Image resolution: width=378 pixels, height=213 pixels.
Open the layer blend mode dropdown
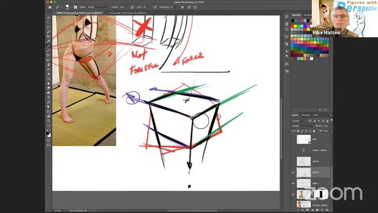[x=303, y=126]
